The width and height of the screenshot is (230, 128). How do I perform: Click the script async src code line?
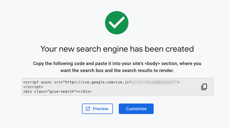[x=101, y=82]
